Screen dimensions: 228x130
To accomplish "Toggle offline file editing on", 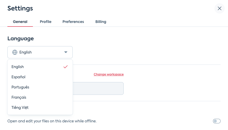I will [x=217, y=121].
